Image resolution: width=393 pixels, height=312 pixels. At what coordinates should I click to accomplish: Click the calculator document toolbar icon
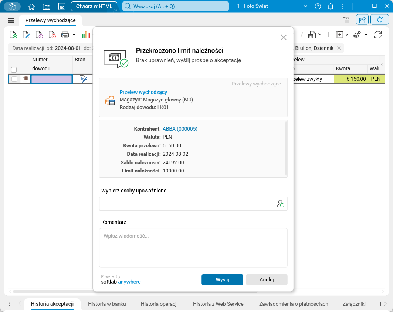point(312,35)
